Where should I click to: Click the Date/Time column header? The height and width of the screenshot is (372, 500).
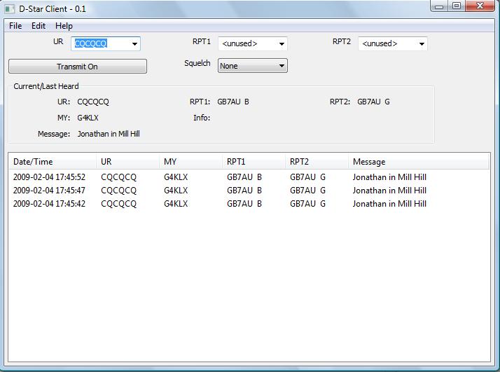(x=53, y=162)
